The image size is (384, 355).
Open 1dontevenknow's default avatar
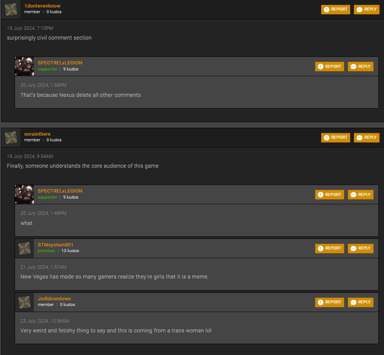[x=11, y=9]
